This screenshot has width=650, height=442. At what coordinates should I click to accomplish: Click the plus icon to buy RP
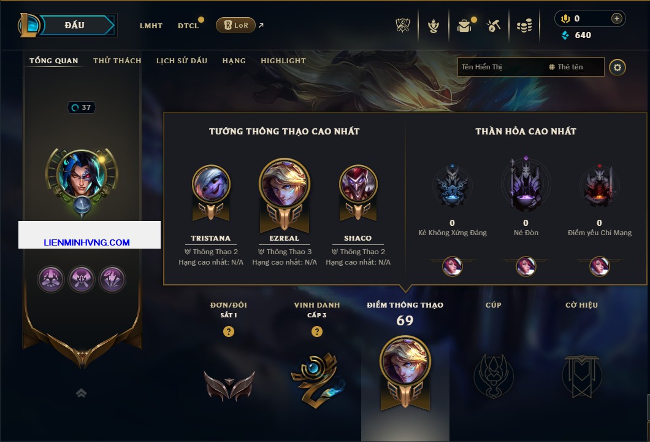click(x=616, y=18)
